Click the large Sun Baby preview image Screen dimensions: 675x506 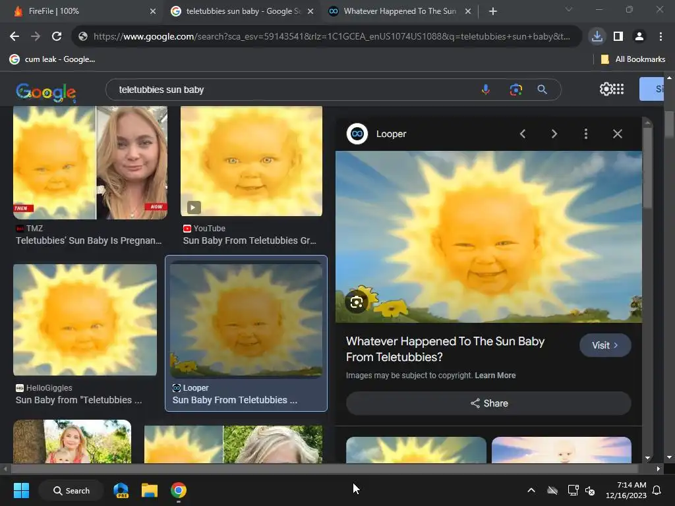point(488,237)
